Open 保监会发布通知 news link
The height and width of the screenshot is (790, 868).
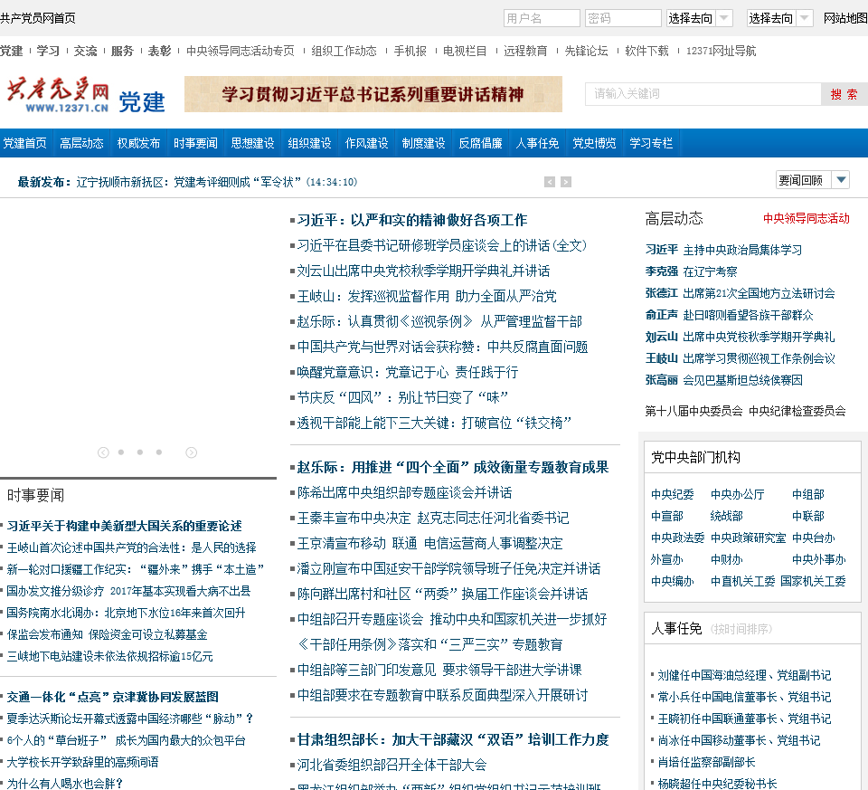pos(107,635)
